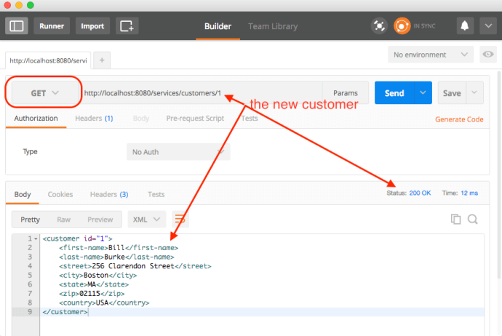Click the orange sync status icon
The width and height of the screenshot is (502, 336).
[x=402, y=26]
